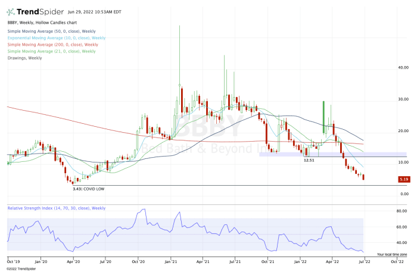417x272 pixels.
Task: Click the red 5.19 current price tag
Action: tap(404, 179)
